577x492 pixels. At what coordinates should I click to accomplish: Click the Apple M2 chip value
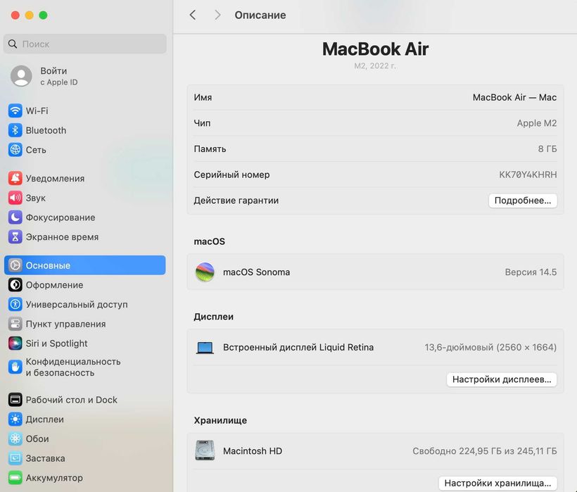[x=536, y=123]
